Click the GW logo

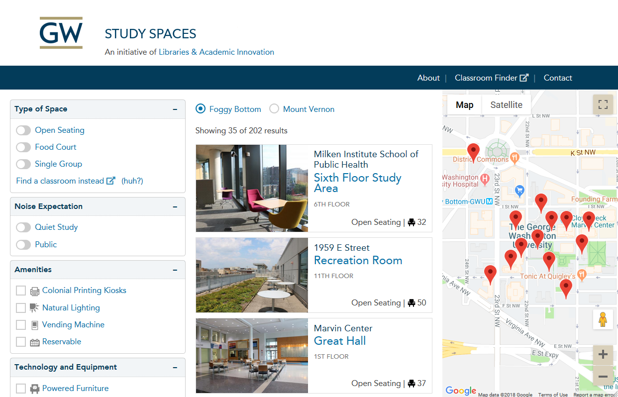(x=61, y=33)
